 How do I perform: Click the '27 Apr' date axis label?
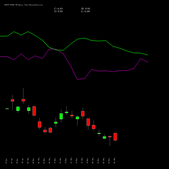(x=6, y=161)
